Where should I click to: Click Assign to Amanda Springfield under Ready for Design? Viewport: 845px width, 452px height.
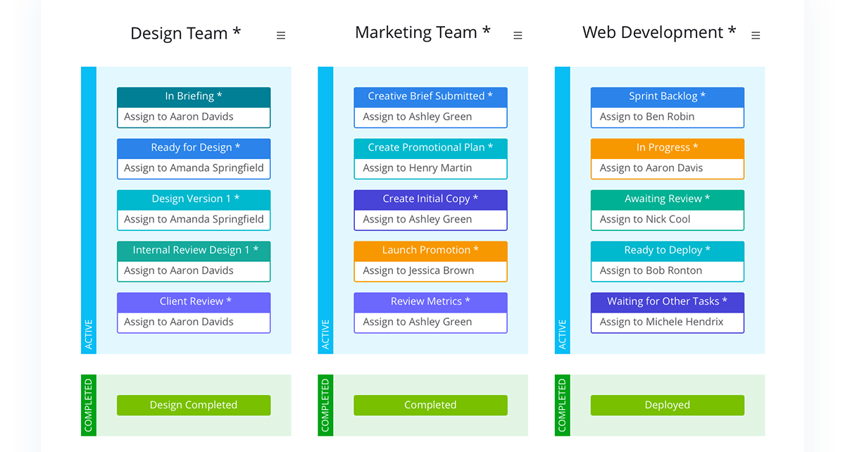pyautogui.click(x=194, y=168)
